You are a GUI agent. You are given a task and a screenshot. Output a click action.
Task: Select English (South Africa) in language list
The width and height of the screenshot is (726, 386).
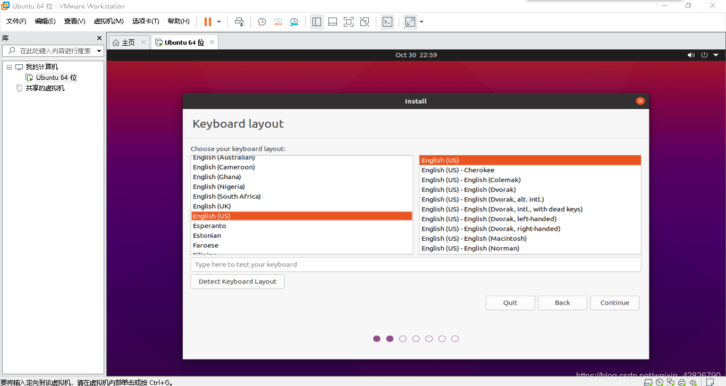click(302, 197)
